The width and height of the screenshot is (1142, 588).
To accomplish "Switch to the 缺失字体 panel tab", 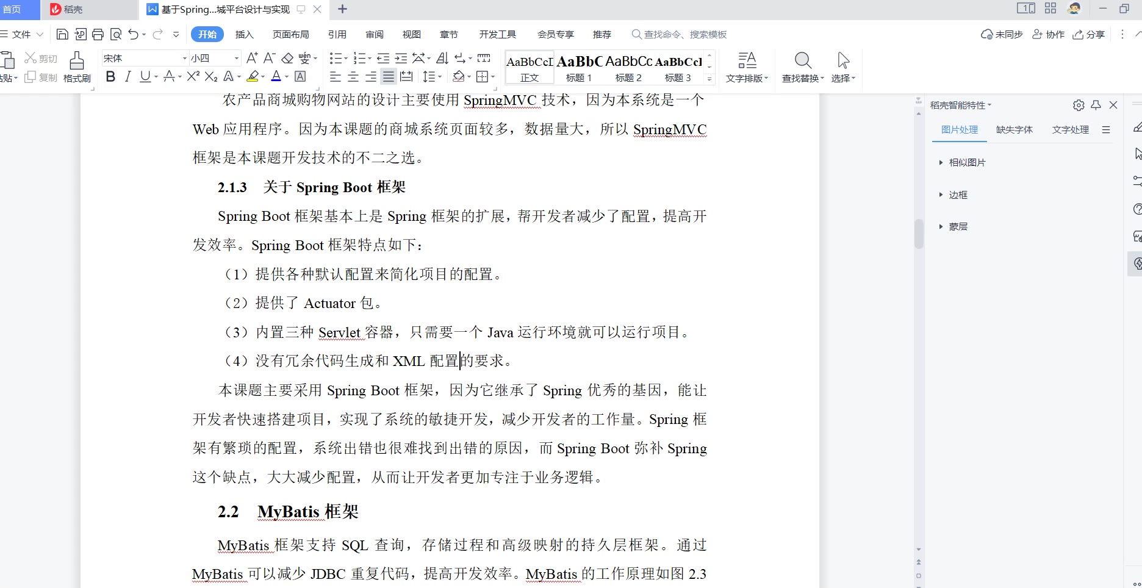I will click(1014, 129).
